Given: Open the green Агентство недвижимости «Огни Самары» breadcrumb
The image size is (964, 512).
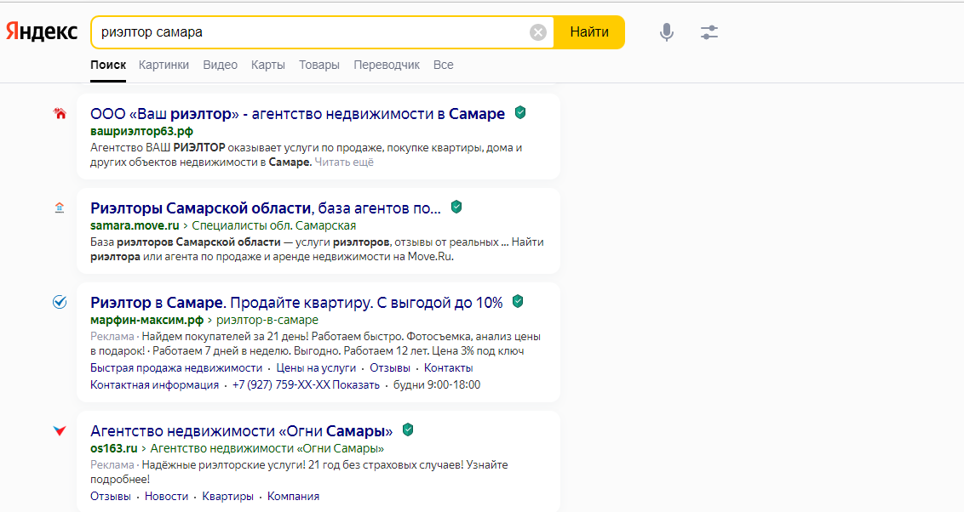Looking at the screenshot, I should point(267,448).
